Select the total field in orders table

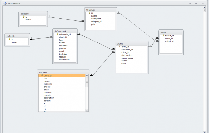pos(124,64)
